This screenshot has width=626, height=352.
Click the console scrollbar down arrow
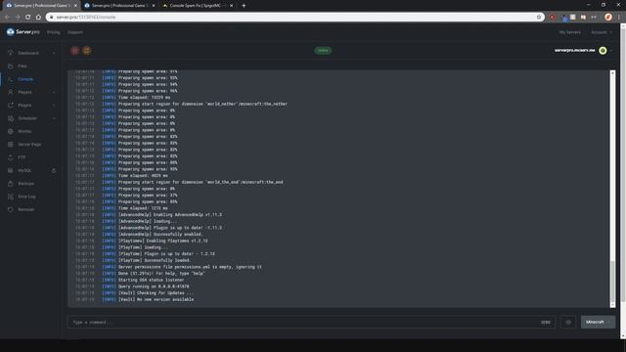[612, 305]
